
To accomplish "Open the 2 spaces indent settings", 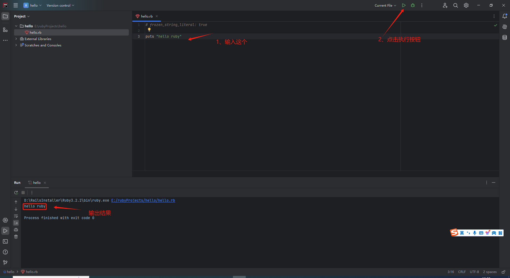I will coord(490,272).
